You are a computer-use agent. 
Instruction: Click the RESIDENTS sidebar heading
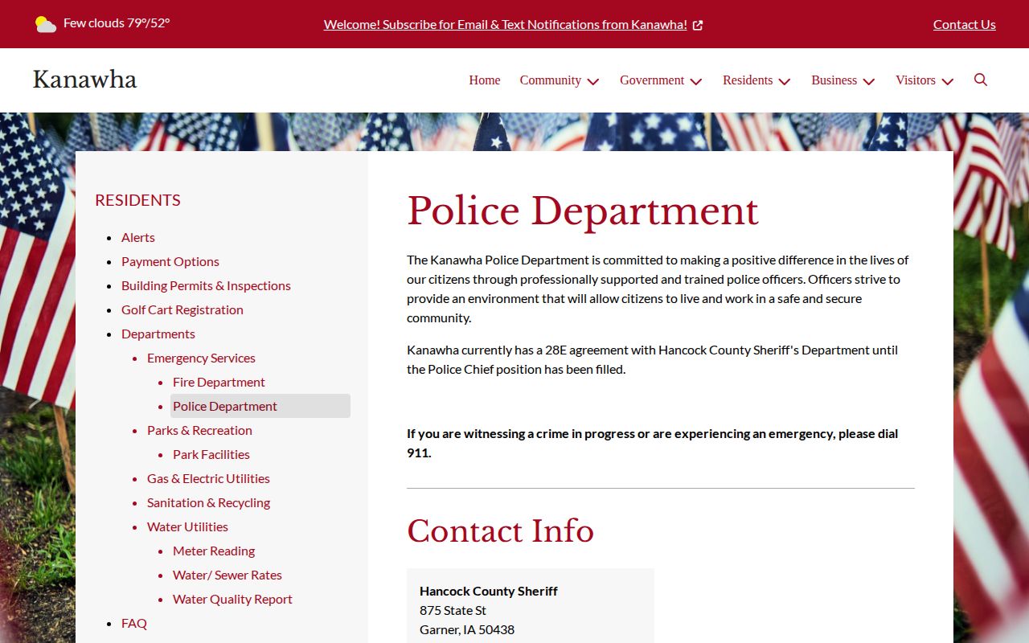click(x=137, y=200)
